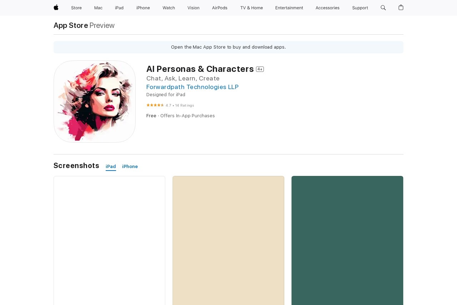Open the iPhone nav menu item
The height and width of the screenshot is (305, 457).
pyautogui.click(x=143, y=8)
